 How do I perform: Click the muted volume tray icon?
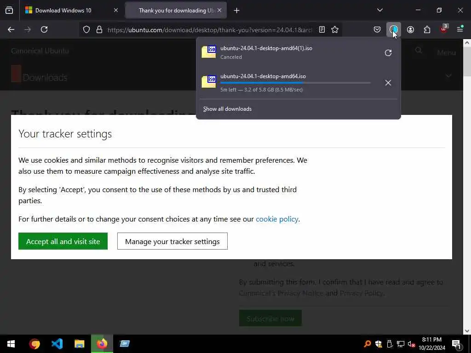411,344
